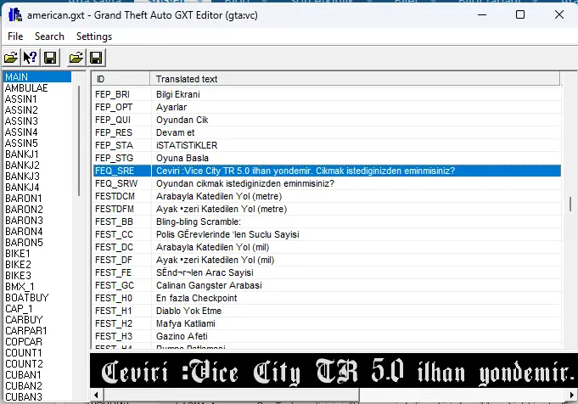Open the File menu
578x404 pixels.
[15, 36]
